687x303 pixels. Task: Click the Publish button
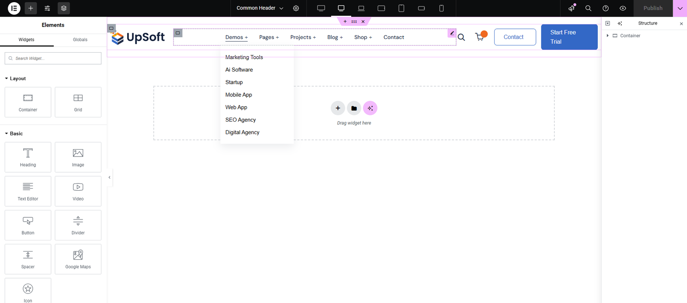(653, 8)
